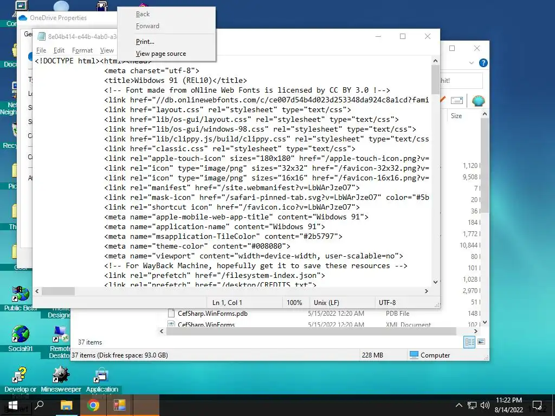Click the Windows Start button

click(x=13, y=405)
